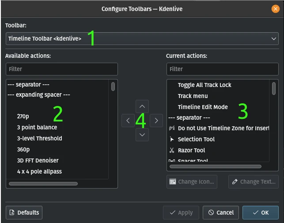Select '--- separator ---' in Current actions
The image size is (284, 223).
189,118
